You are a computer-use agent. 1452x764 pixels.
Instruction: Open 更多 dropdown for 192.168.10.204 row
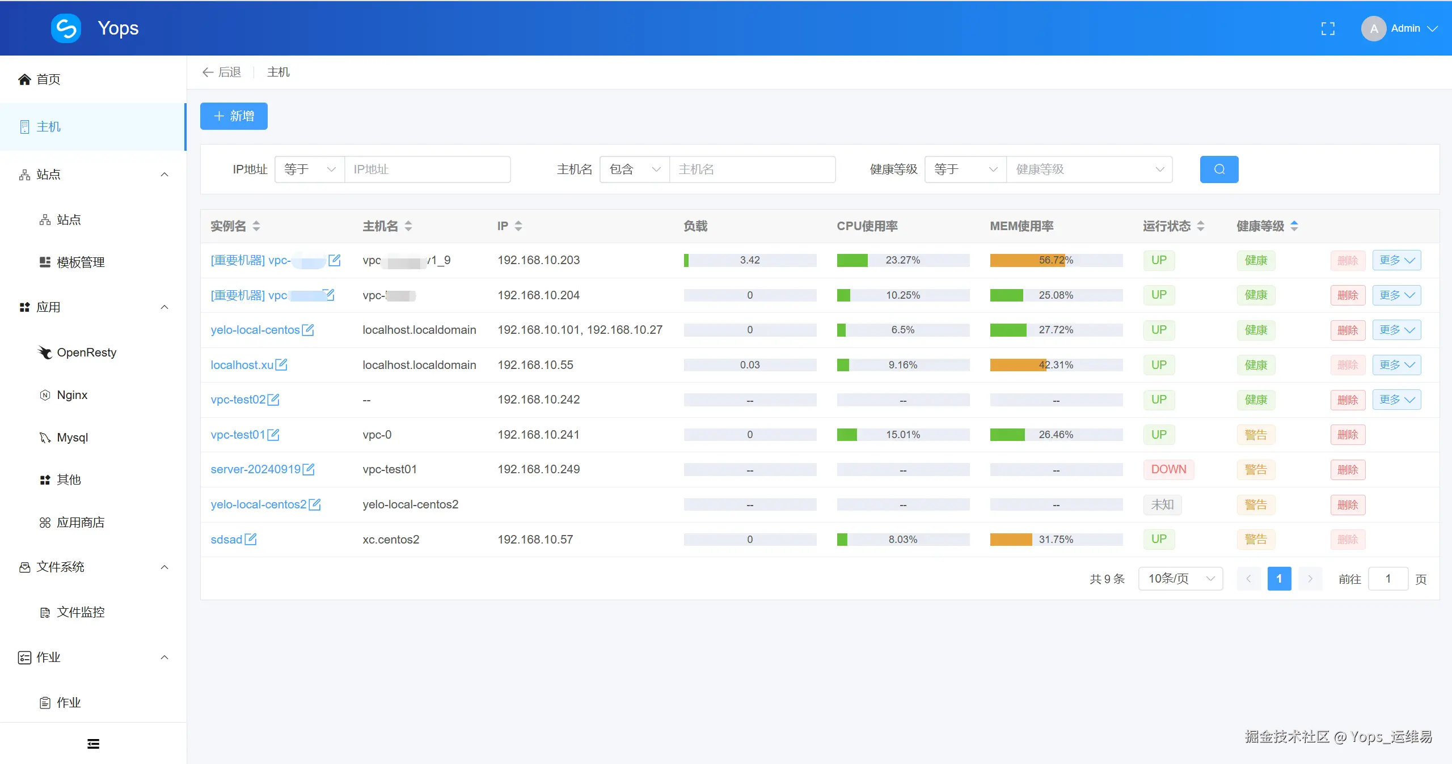(1396, 295)
